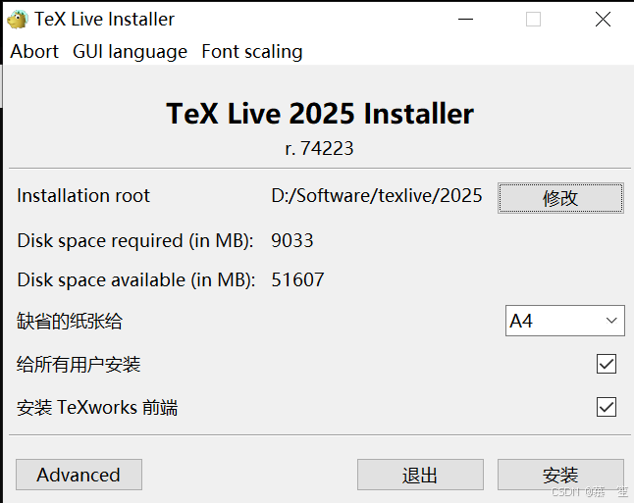The width and height of the screenshot is (634, 503).
Task: Click the disabled maximize window button
Action: coord(533,19)
